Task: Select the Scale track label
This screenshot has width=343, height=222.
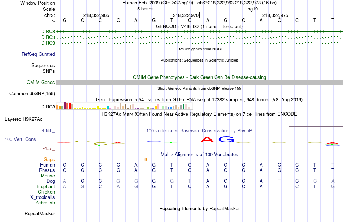Action: click(49, 9)
